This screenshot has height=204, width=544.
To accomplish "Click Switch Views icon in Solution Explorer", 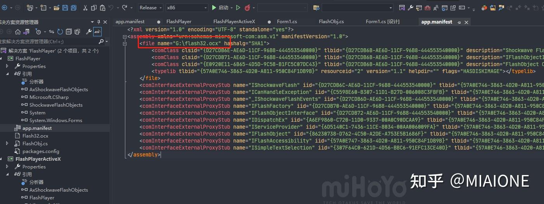I will click(x=26, y=32).
